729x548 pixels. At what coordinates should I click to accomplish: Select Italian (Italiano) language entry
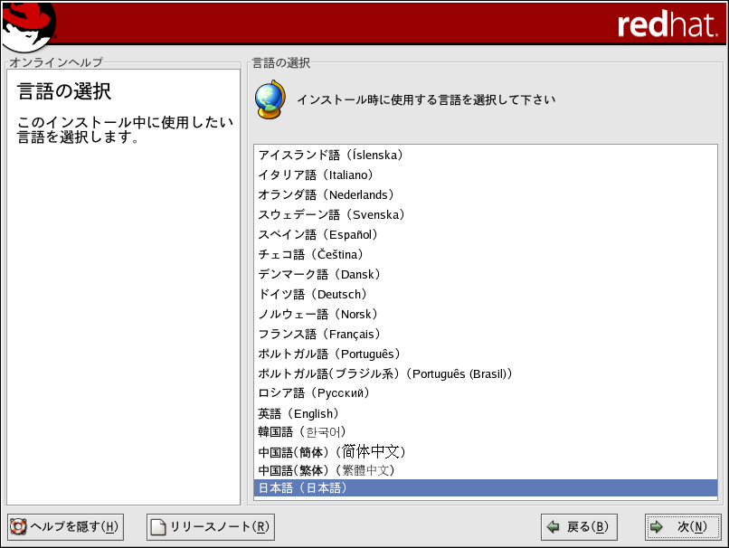pyautogui.click(x=317, y=175)
